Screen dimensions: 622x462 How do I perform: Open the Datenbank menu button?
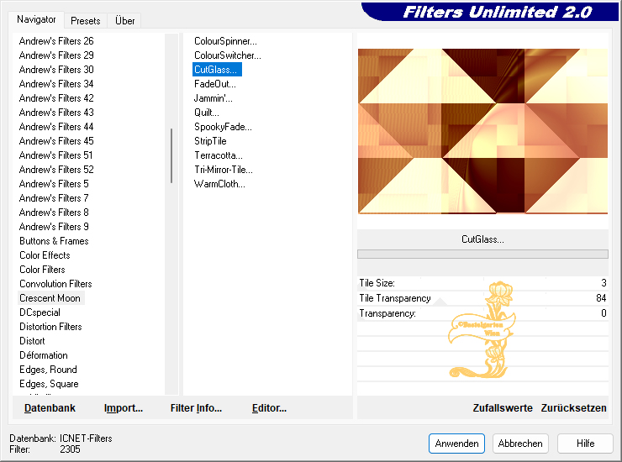pyautogui.click(x=50, y=408)
